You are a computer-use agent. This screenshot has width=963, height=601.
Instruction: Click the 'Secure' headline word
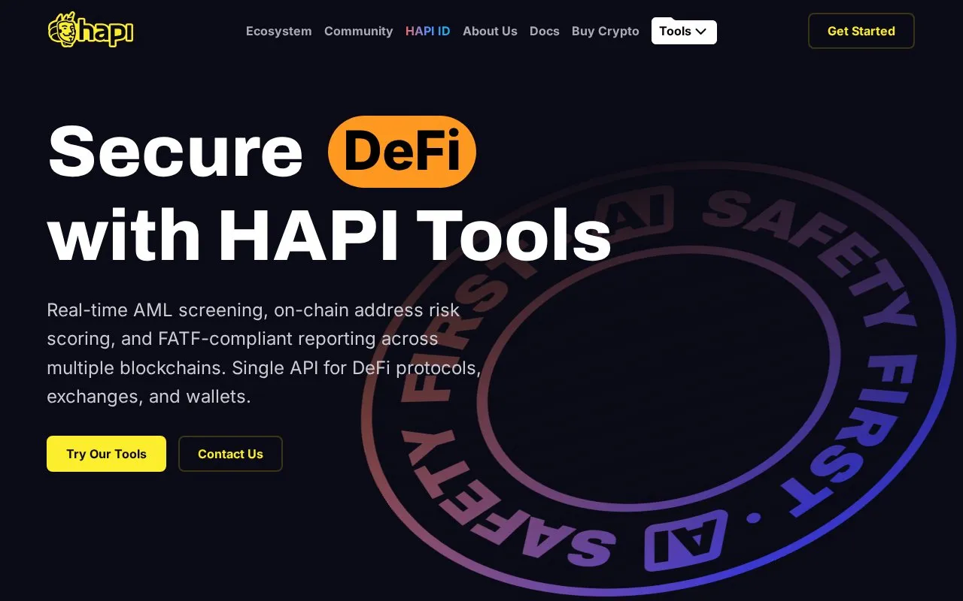[175, 152]
